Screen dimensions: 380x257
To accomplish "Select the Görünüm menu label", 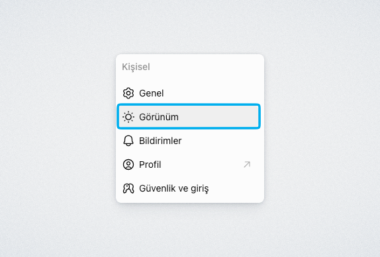I will [159, 117].
